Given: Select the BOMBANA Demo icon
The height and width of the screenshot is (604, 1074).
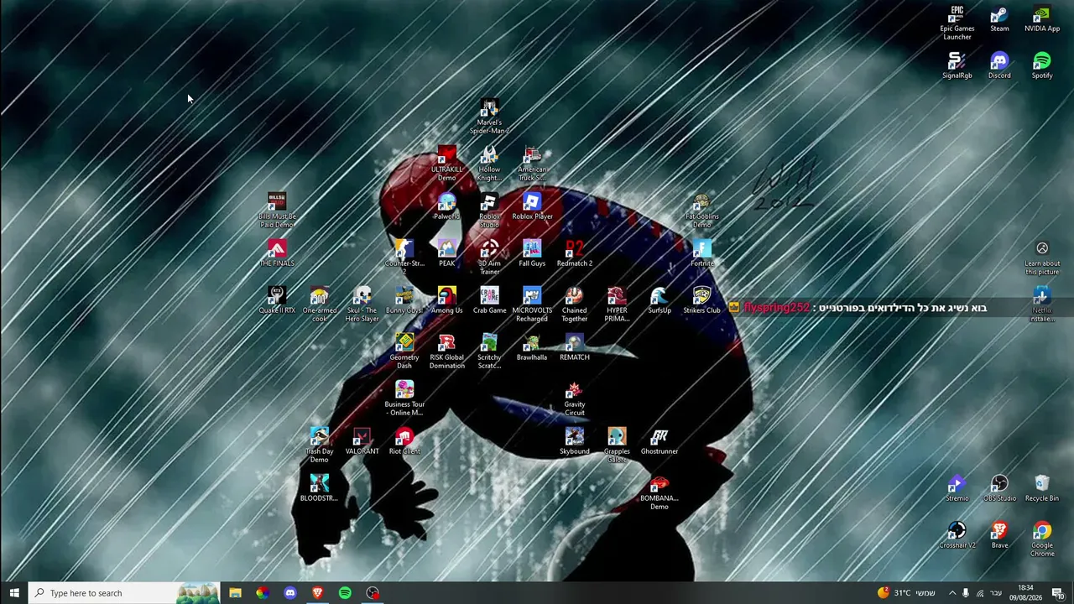Looking at the screenshot, I should click(x=660, y=493).
